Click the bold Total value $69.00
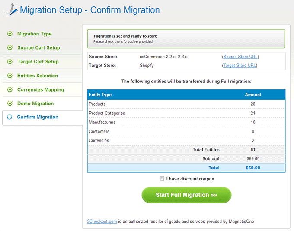 click(253, 168)
